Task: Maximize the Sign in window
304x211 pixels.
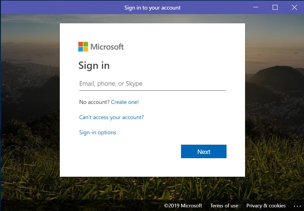Action: pyautogui.click(x=275, y=7)
